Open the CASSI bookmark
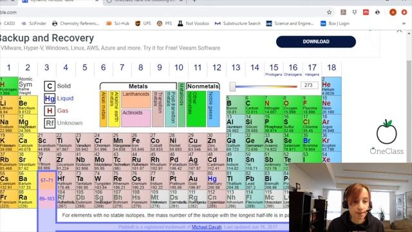 tap(8, 23)
